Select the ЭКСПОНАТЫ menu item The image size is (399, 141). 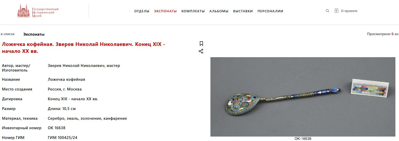165,11
